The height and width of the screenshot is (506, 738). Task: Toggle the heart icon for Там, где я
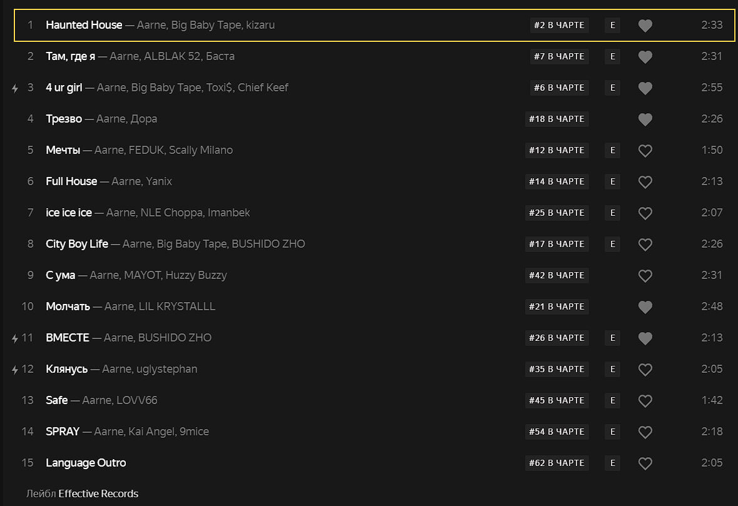pyautogui.click(x=645, y=56)
